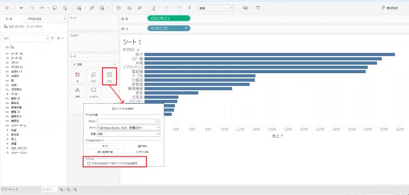Viewport: 409px width, 195px height.
Task: Click the redo forward arrow
Action: [x=32, y=8]
